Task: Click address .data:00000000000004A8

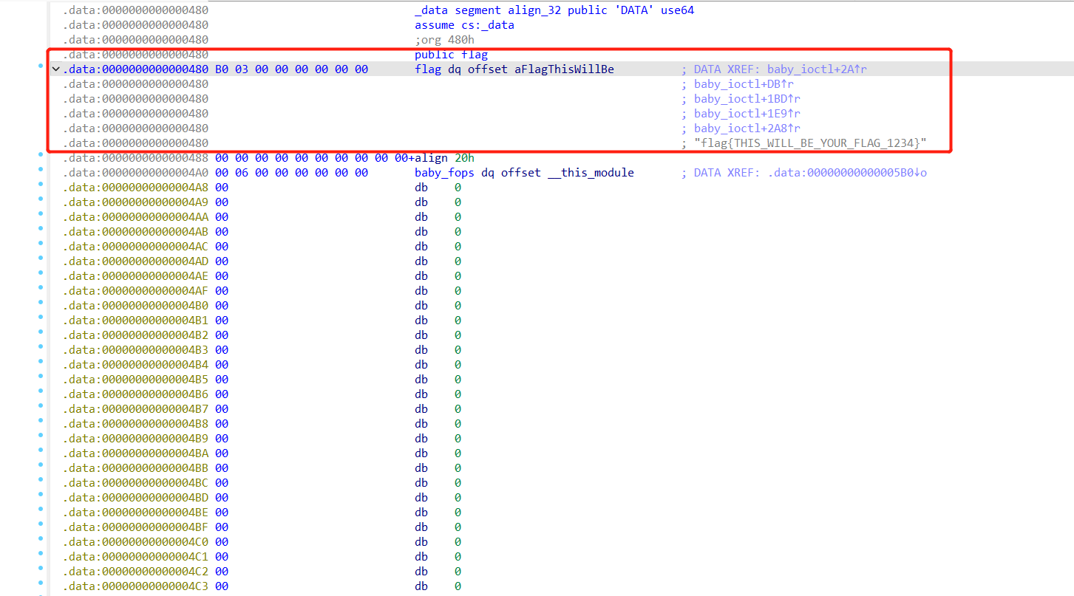Action: (135, 188)
